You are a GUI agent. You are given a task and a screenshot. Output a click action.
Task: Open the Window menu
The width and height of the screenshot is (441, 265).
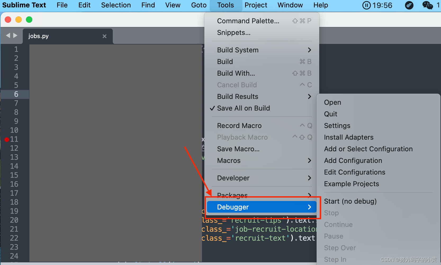[x=290, y=5]
